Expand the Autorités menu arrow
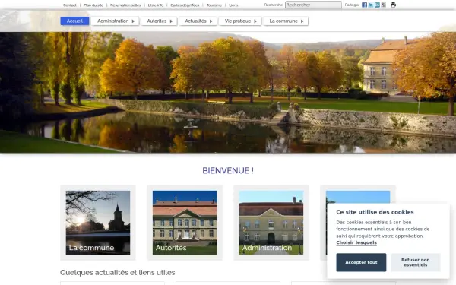The height and width of the screenshot is (285, 456). (x=171, y=21)
